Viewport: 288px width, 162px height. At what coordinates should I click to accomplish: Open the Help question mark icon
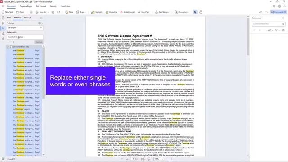click(x=279, y=6)
